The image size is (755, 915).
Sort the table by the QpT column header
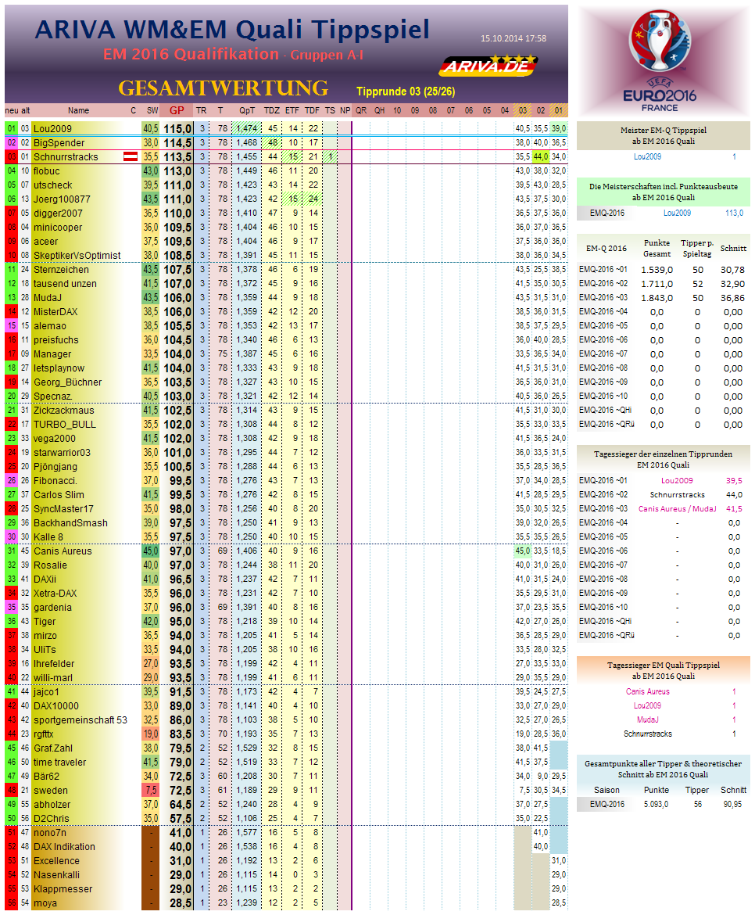[249, 110]
